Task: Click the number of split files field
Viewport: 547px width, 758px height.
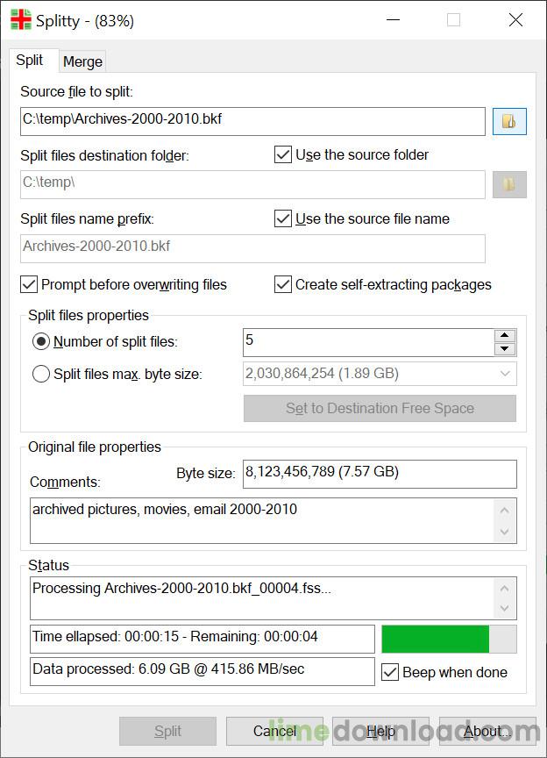Action: pyautogui.click(x=368, y=342)
